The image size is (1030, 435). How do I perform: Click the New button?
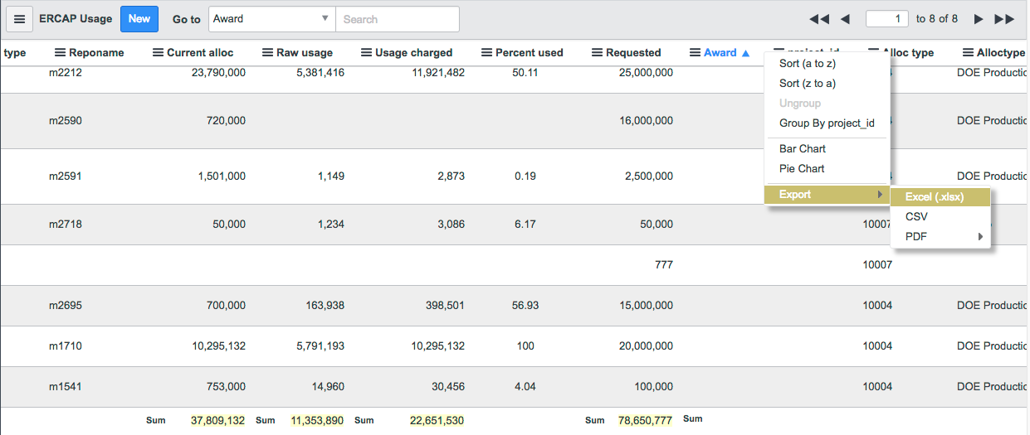coord(139,19)
